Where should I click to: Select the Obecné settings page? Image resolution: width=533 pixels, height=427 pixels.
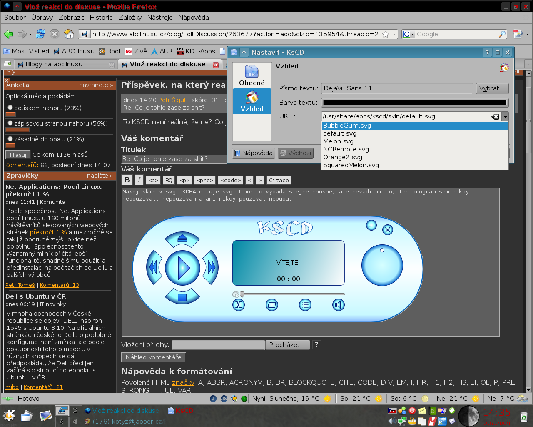point(252,75)
